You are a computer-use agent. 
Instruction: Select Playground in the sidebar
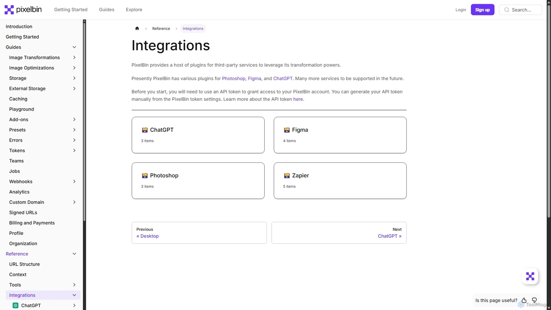click(x=22, y=109)
